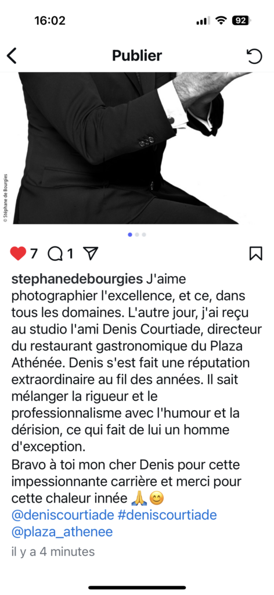Open the @deniscourtiade mention
274x595 pixels.
[63, 515]
